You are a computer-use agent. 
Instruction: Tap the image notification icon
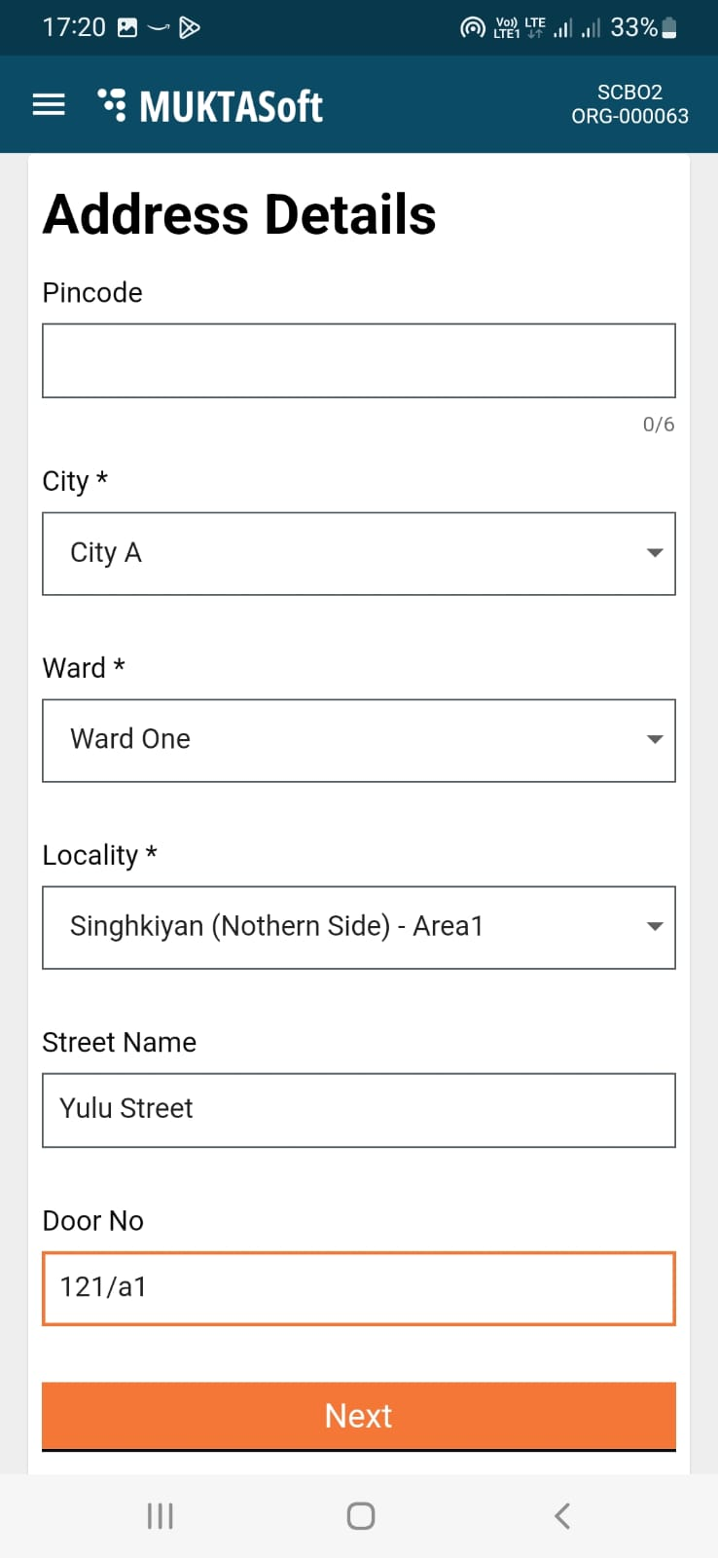[x=127, y=27]
